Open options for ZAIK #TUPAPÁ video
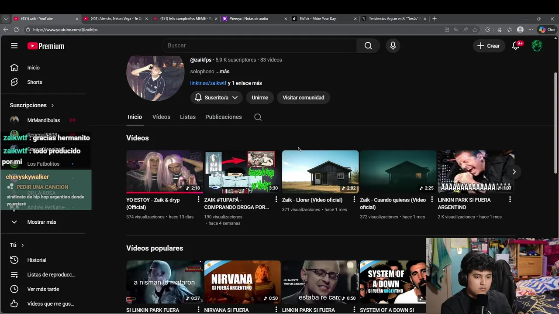 point(276,199)
